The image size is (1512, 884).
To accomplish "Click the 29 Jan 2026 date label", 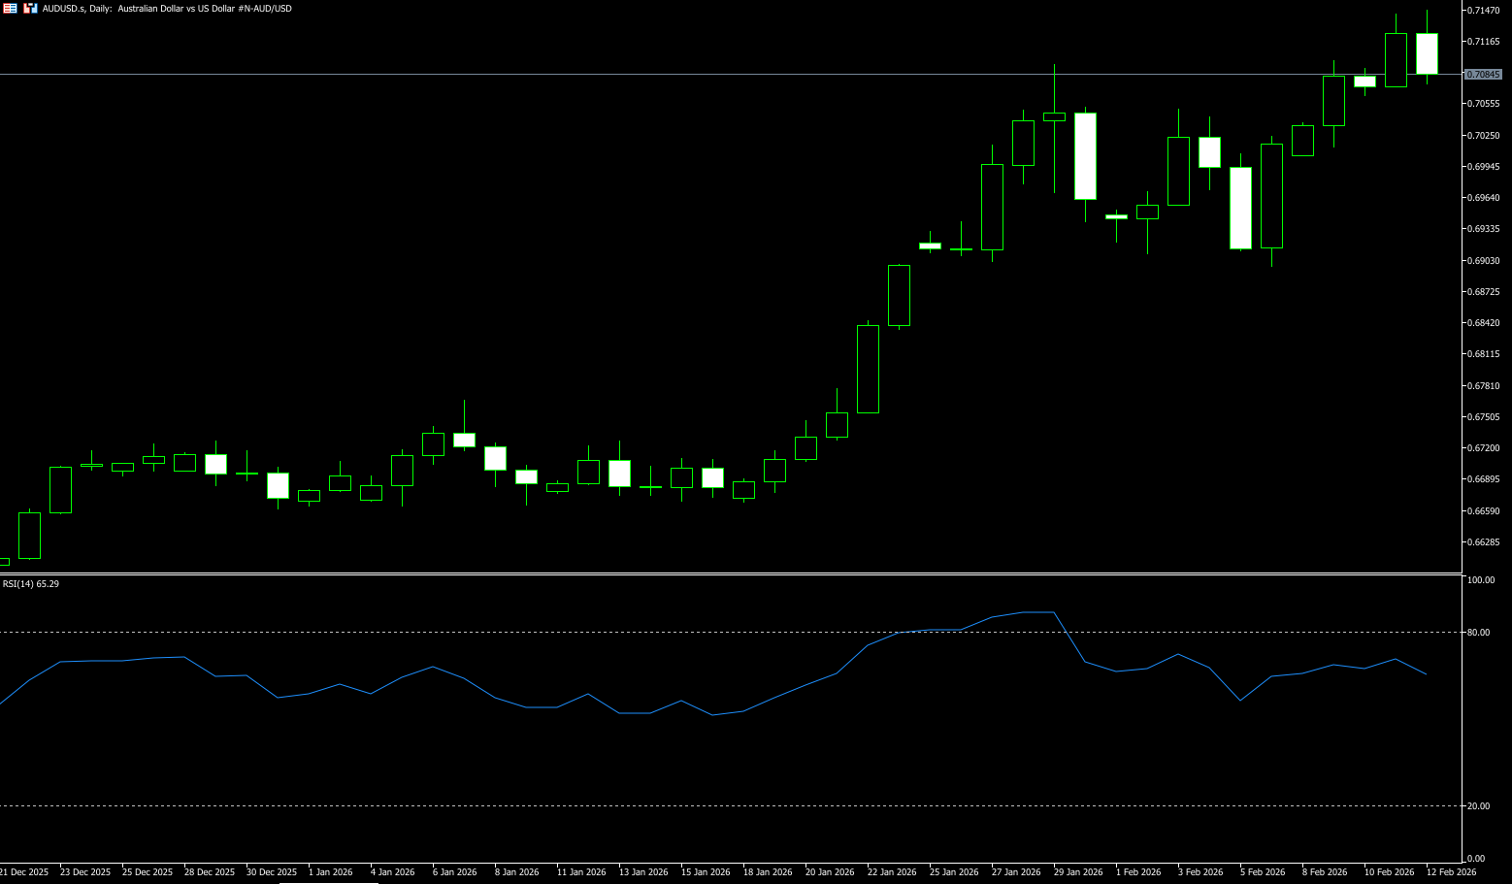I will [1077, 872].
